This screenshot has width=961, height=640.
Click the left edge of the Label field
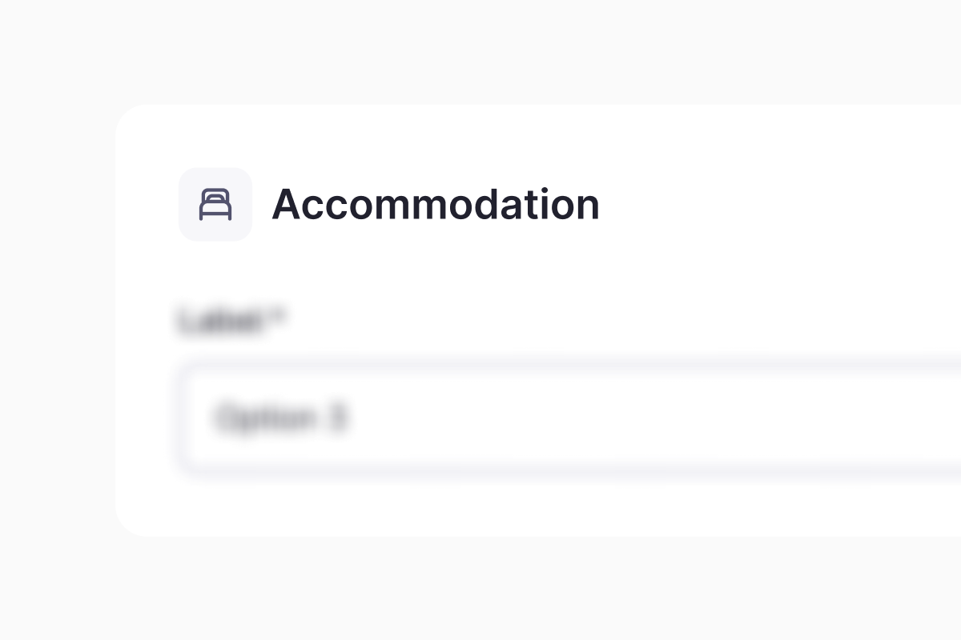click(x=186, y=418)
